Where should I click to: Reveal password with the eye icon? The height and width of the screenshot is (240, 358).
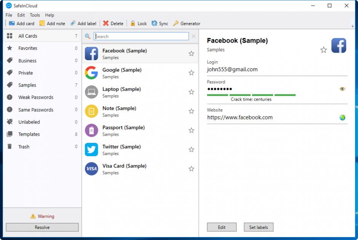click(x=342, y=89)
